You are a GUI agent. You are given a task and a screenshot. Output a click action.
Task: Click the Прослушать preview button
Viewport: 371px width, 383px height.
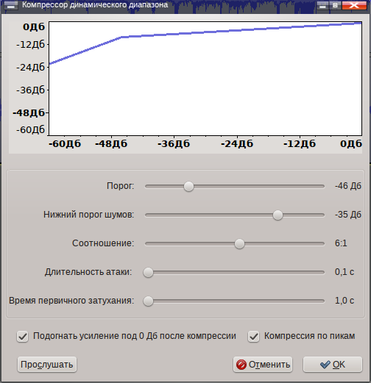[x=47, y=365]
